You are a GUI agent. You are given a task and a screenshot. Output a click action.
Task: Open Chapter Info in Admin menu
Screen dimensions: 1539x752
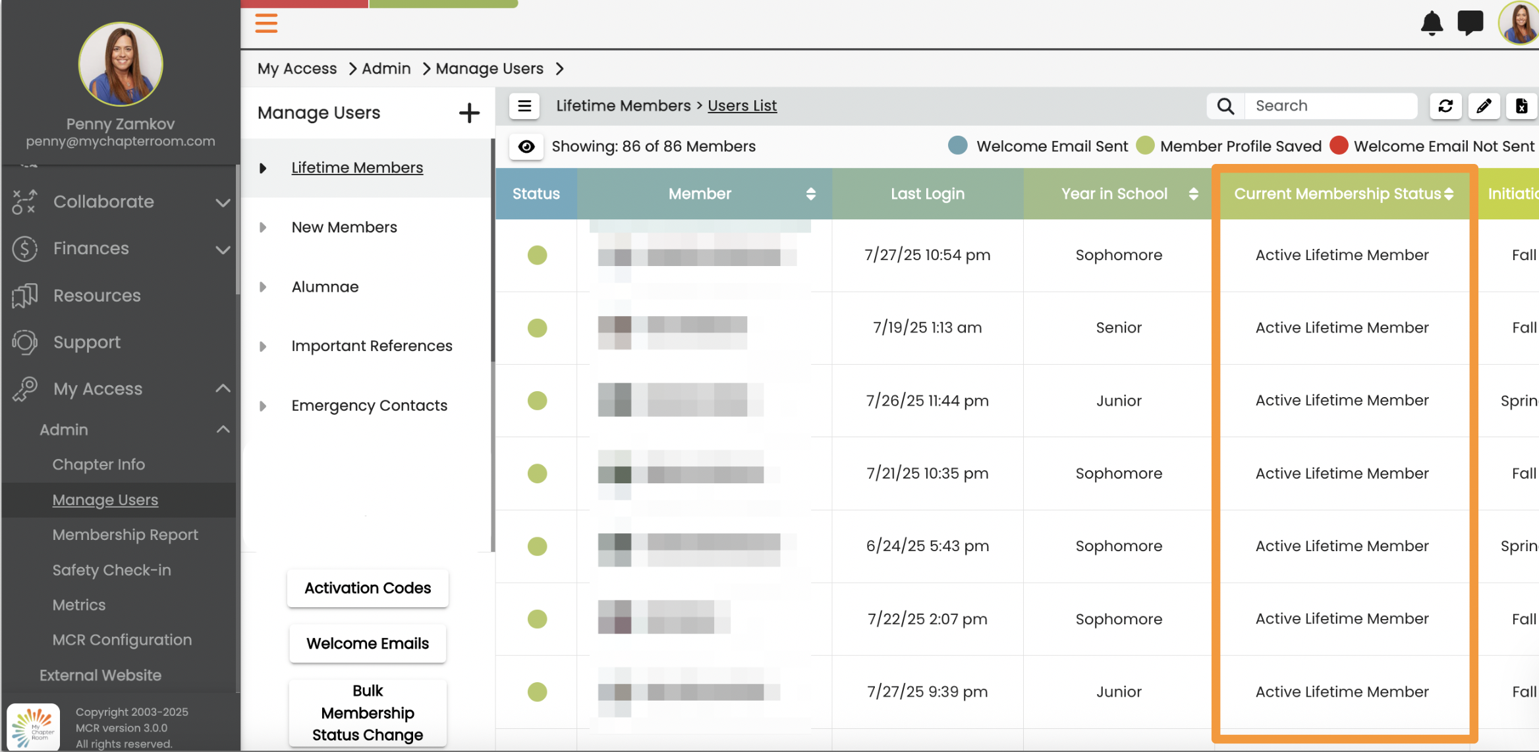(x=99, y=464)
